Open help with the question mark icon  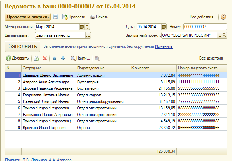click(x=223, y=17)
